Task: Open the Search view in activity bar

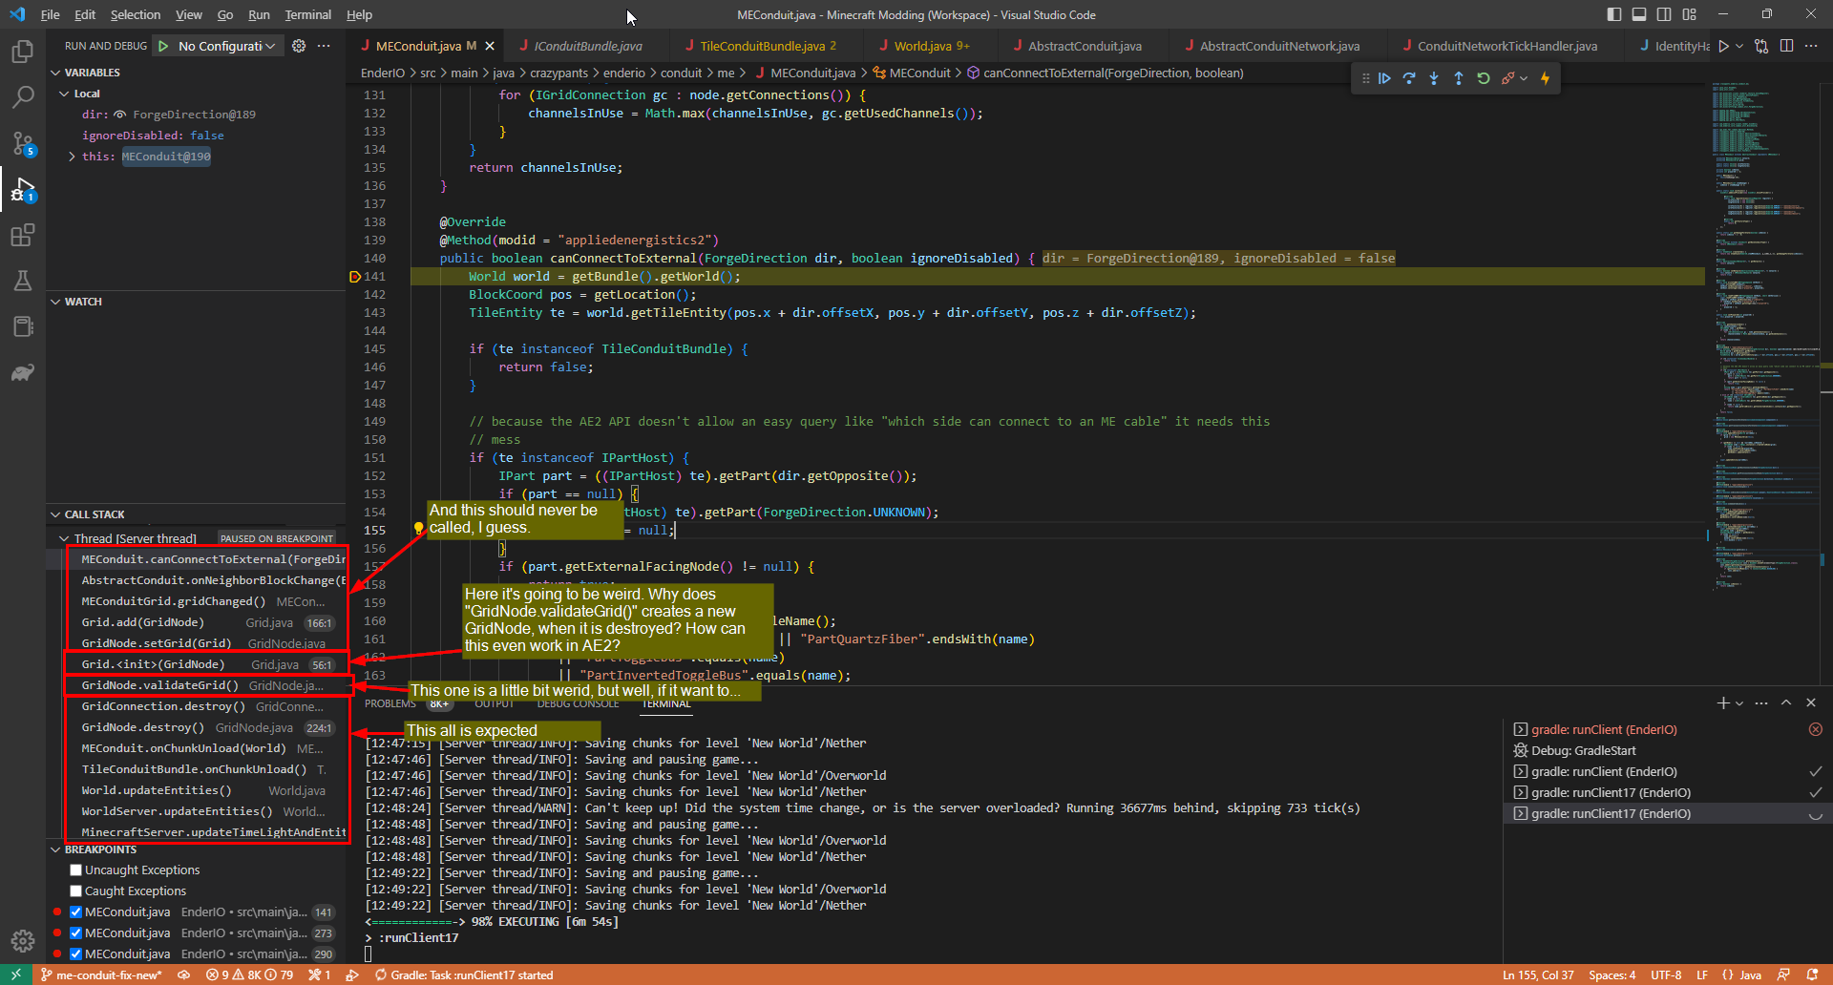Action: pyautogui.click(x=23, y=96)
